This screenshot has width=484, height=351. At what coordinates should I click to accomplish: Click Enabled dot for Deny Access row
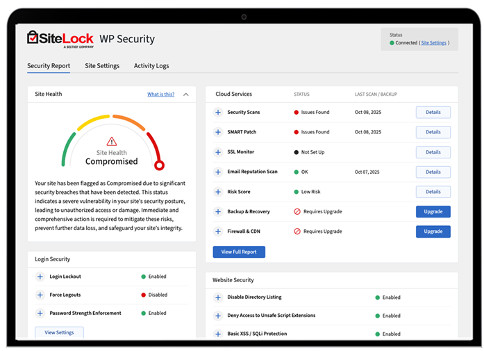click(x=378, y=316)
